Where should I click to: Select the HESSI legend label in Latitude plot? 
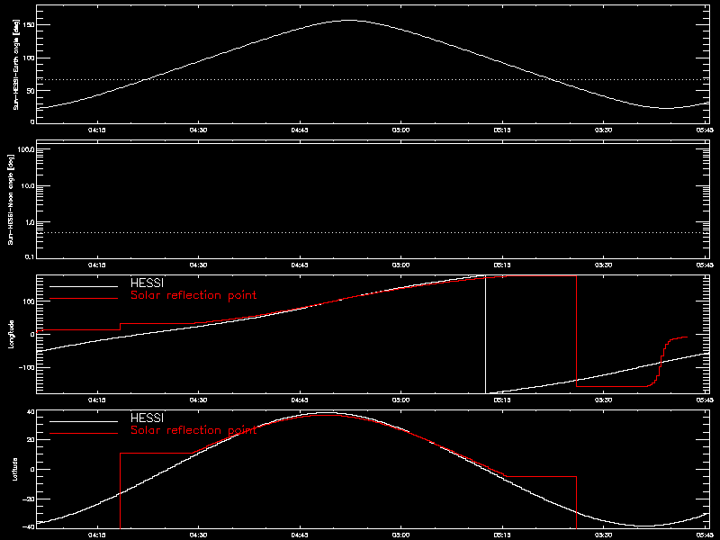coord(147,418)
